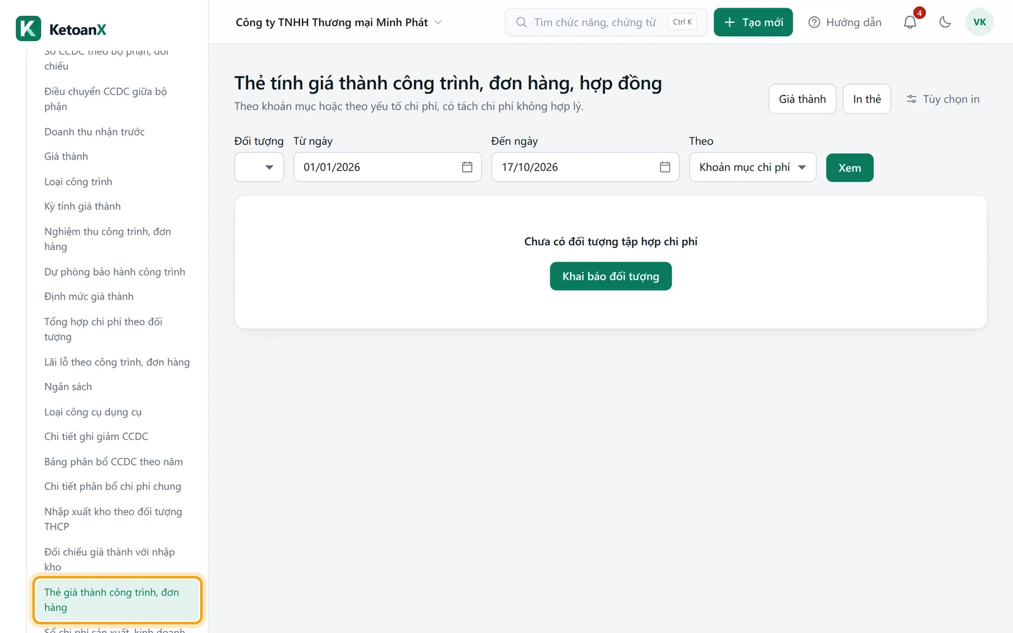Focus the Tìm chức năng search field
Screen dimensions: 1013x633
[605, 22]
